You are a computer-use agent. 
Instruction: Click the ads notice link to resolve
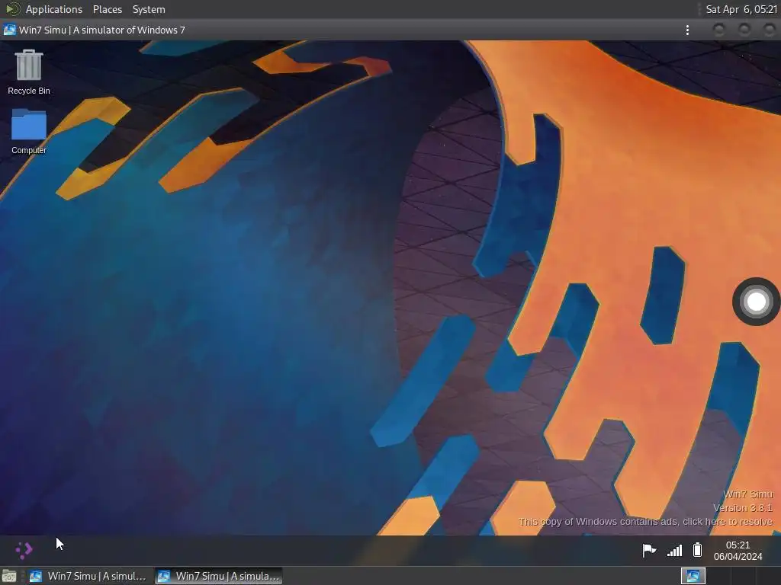[x=645, y=521]
